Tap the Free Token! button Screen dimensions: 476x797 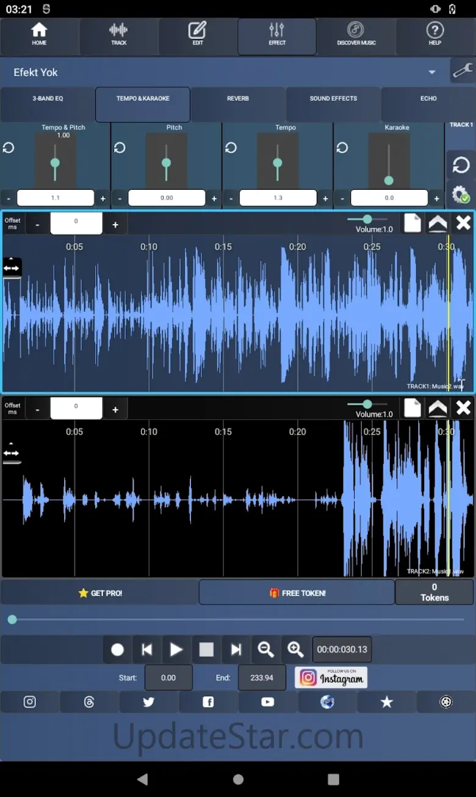pyautogui.click(x=297, y=593)
